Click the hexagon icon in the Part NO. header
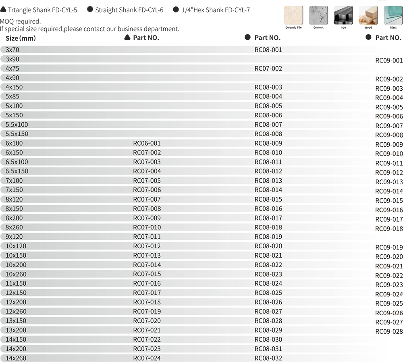The width and height of the screenshot is (403, 362). click(368, 37)
